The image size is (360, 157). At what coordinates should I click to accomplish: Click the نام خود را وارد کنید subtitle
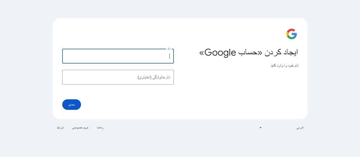(x=284, y=65)
